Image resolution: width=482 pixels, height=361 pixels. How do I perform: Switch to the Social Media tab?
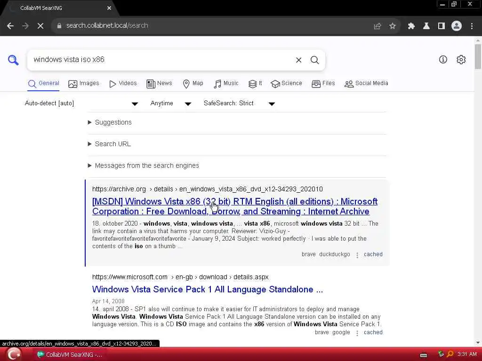pos(366,84)
